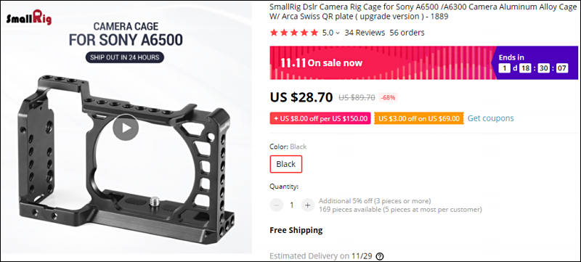Click the five-star rating icons
This screenshot has width=581, height=262.
pos(294,33)
